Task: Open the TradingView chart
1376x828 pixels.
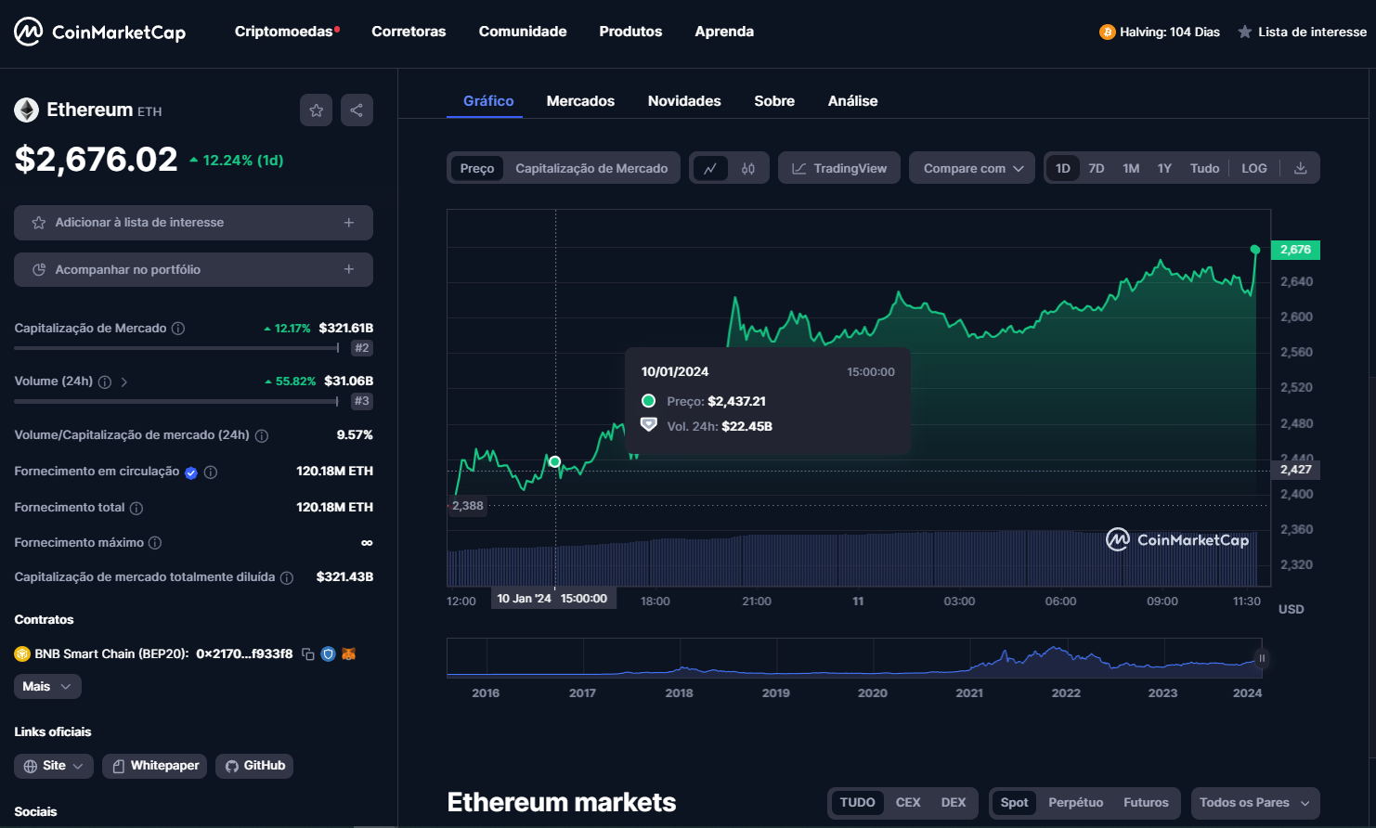Action: (x=839, y=168)
